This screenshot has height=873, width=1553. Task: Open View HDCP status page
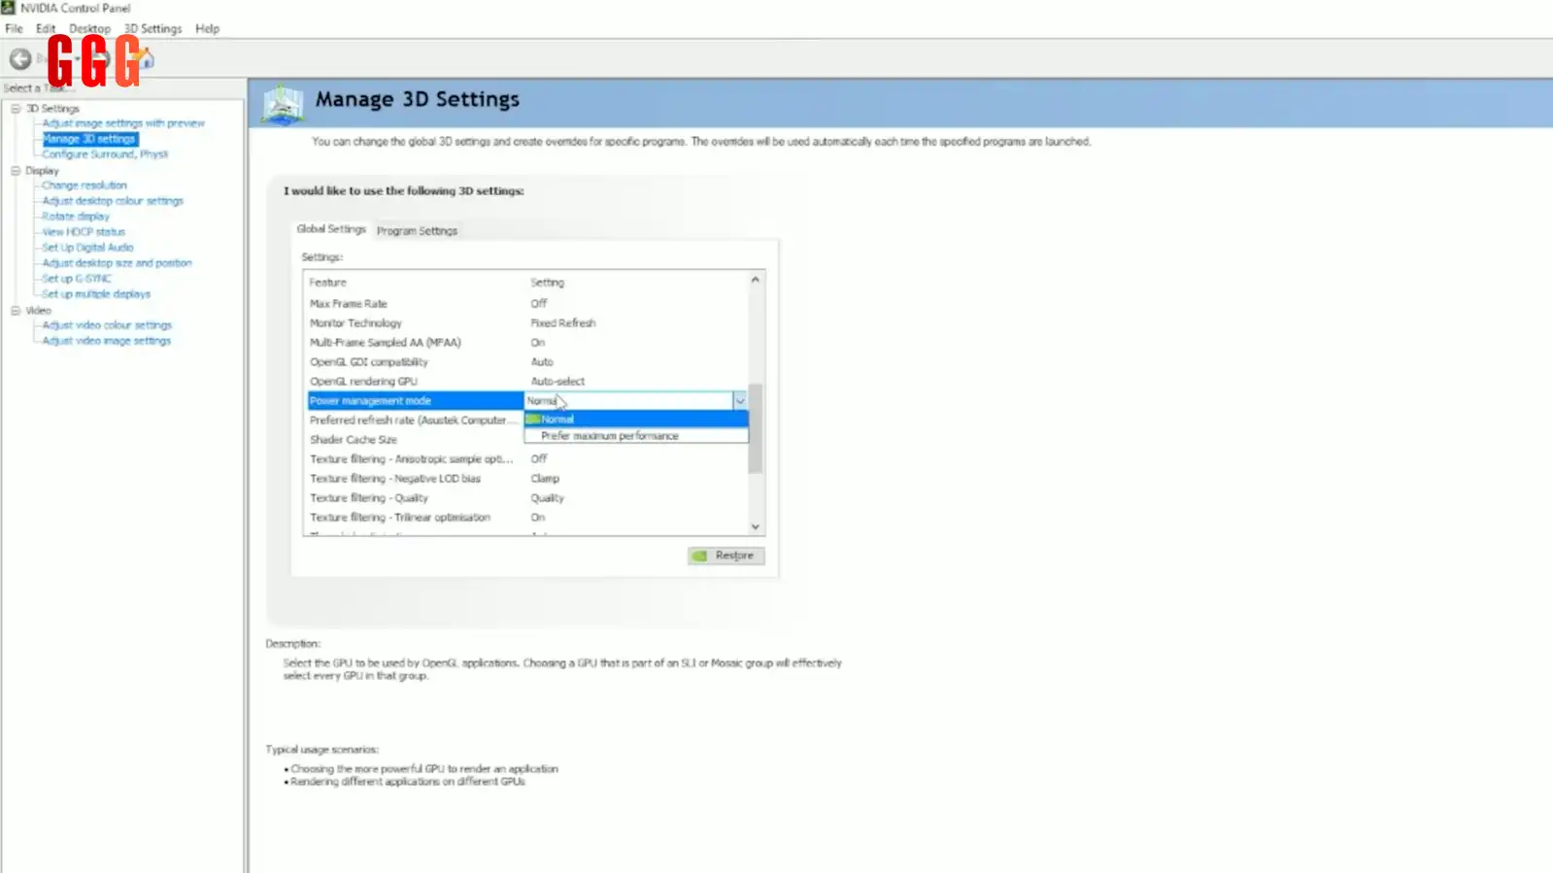pos(84,232)
